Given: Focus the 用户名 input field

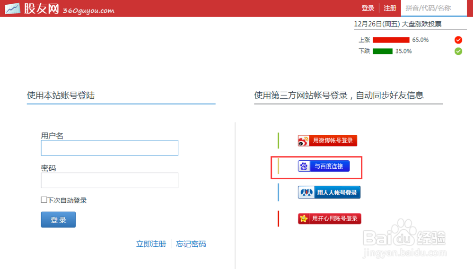Looking at the screenshot, I should 110,148.
